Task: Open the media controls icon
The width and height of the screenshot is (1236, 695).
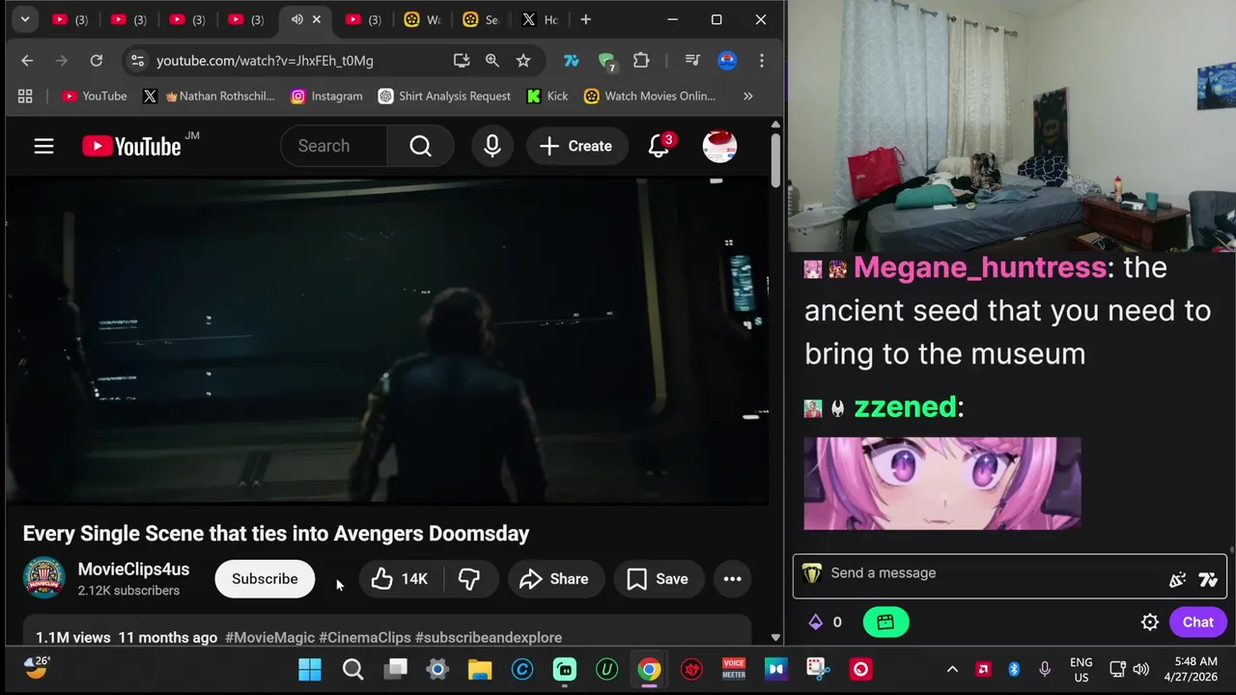Action: pyautogui.click(x=692, y=61)
